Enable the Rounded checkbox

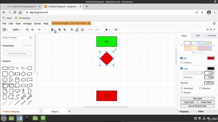tap(182, 88)
